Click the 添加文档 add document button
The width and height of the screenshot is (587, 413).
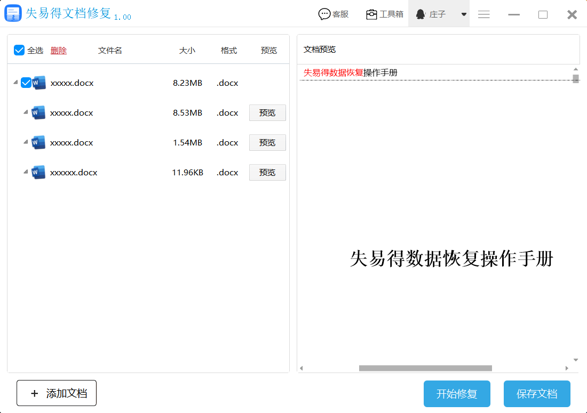coord(57,393)
